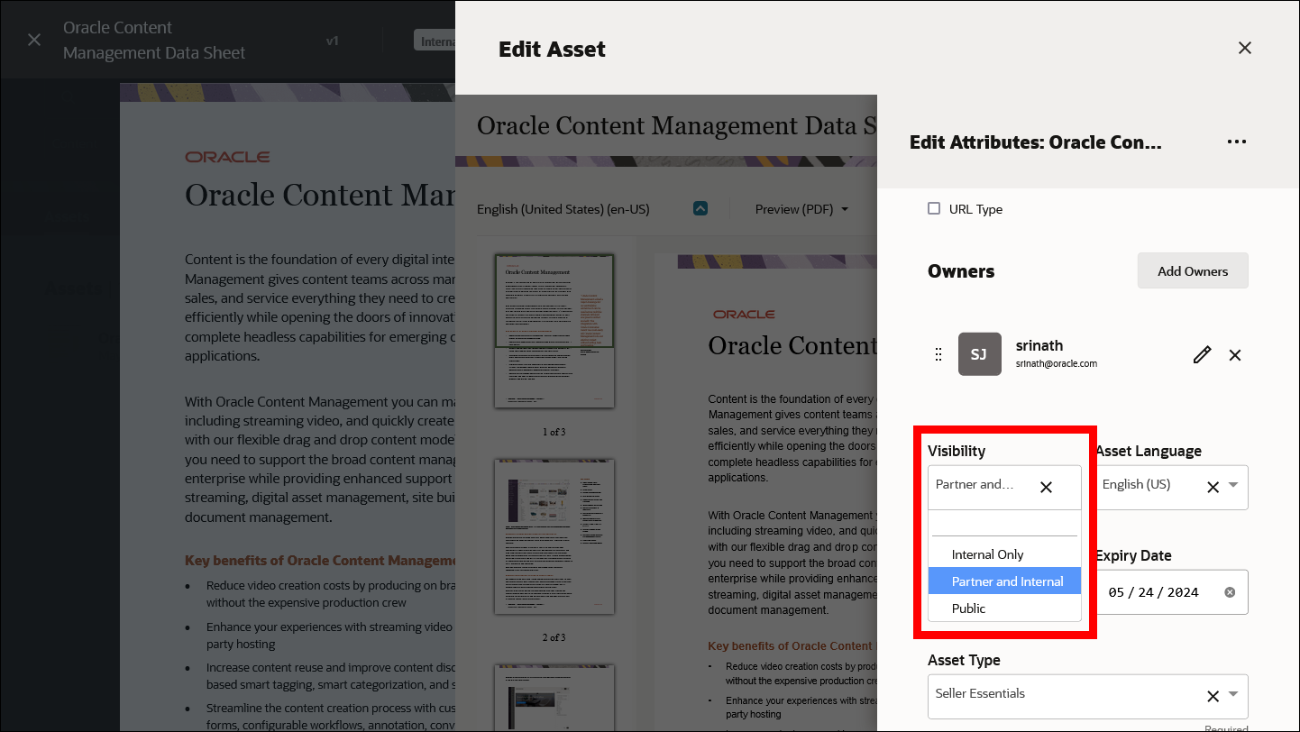The height and width of the screenshot is (732, 1300).
Task: Clear the Seller Essentials asset type selection
Action: tap(1214, 696)
